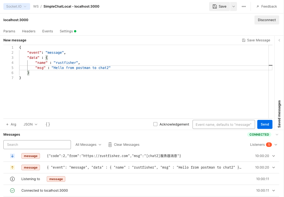Open the Events tab
Screen dimensions: 284x197
click(48, 31)
